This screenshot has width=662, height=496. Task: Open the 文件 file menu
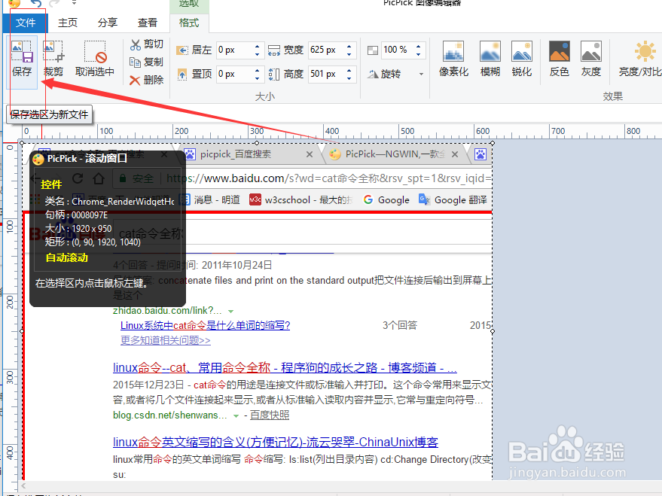tap(26, 23)
